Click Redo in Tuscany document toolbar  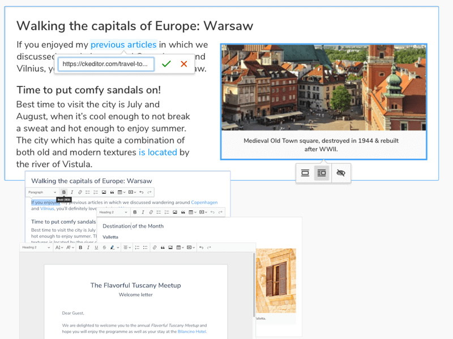coord(209,247)
